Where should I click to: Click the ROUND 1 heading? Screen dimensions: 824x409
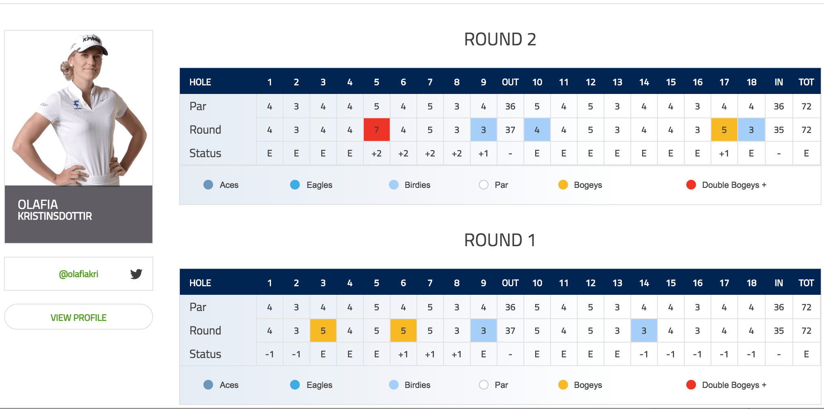coord(500,240)
